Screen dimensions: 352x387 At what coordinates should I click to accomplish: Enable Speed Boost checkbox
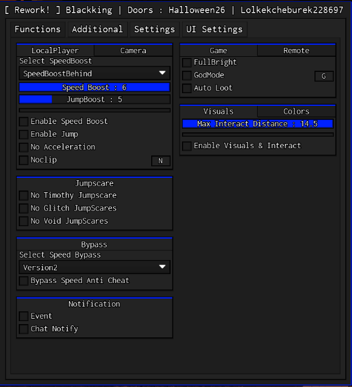24,122
